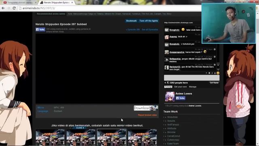Click Bongbob's username in the top message
The image size is (259, 146).
174,30
